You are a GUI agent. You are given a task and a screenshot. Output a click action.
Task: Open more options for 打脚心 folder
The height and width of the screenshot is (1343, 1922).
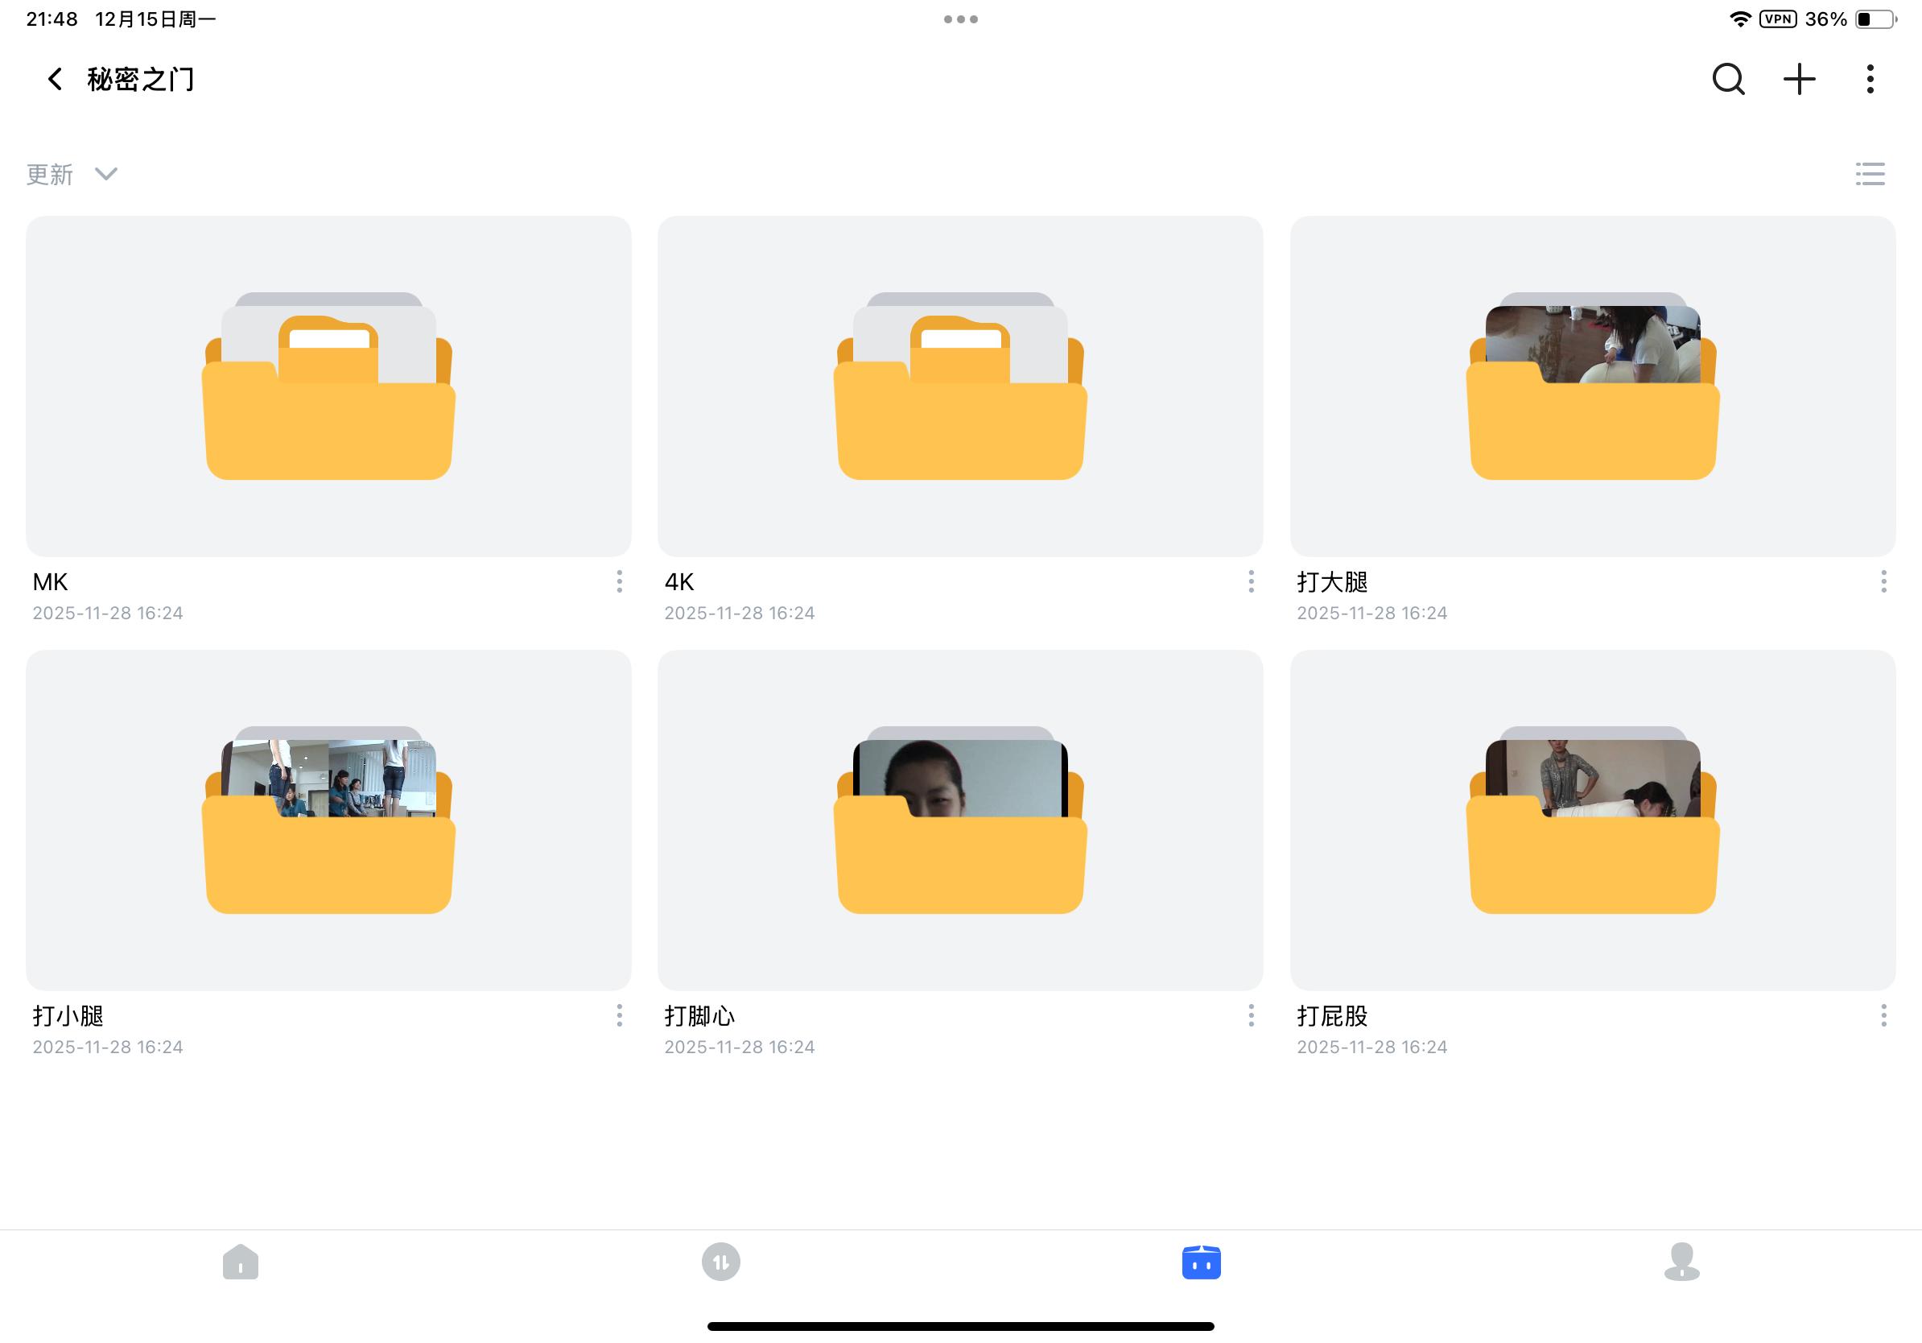[1251, 1015]
